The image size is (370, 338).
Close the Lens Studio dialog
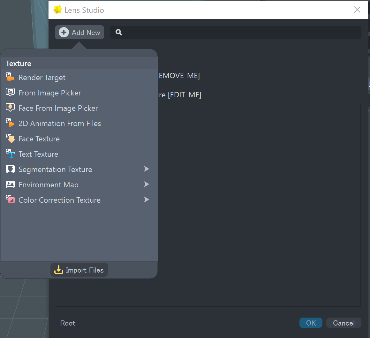(357, 10)
